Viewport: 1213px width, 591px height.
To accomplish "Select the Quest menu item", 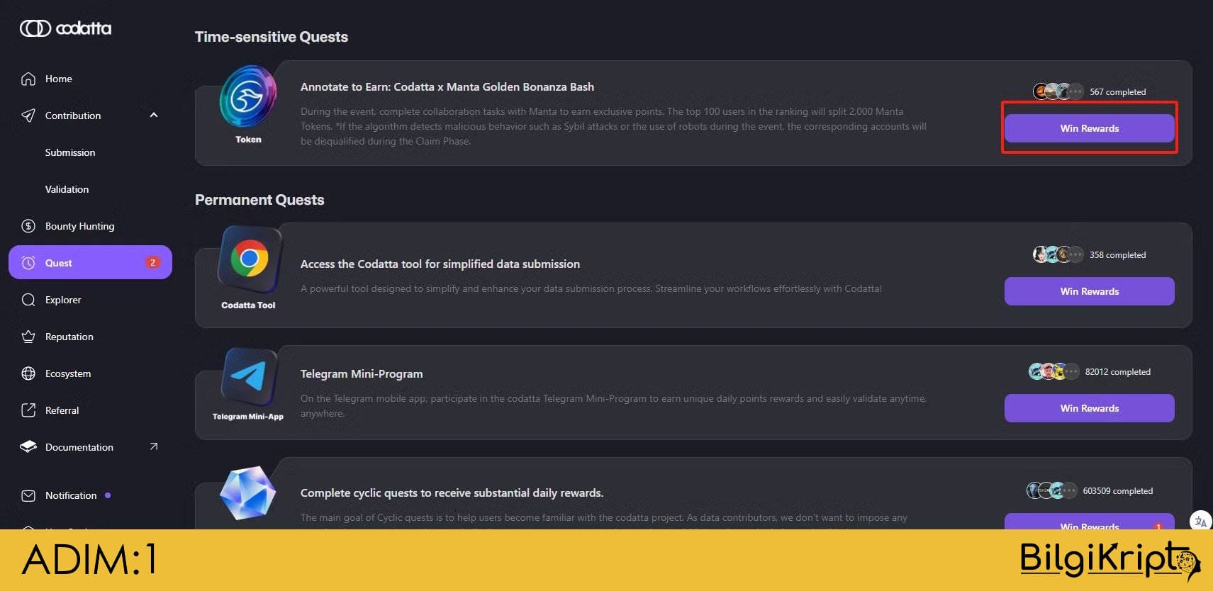I will (x=90, y=262).
